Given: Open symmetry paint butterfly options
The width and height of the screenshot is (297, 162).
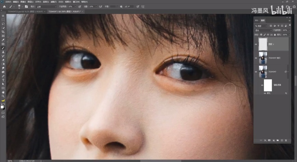Looking at the screenshot, I should (x=143, y=6).
